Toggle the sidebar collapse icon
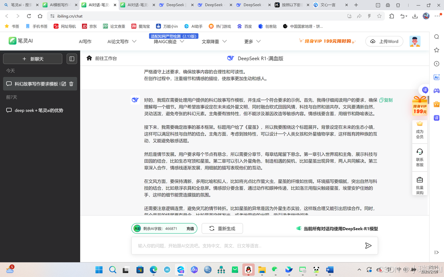The width and height of the screenshot is (444, 277). (72, 59)
